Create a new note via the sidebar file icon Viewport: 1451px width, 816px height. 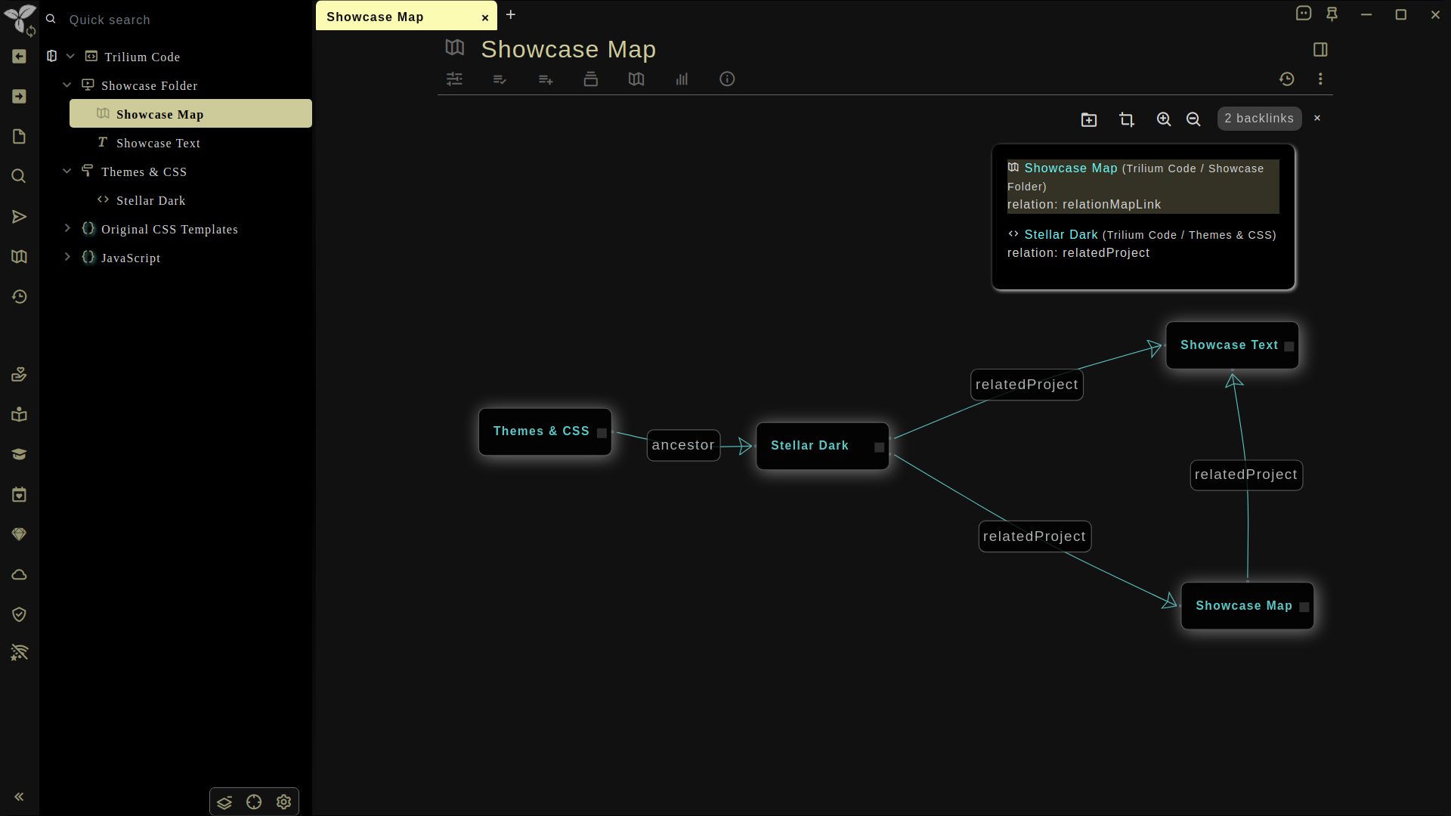(x=20, y=137)
